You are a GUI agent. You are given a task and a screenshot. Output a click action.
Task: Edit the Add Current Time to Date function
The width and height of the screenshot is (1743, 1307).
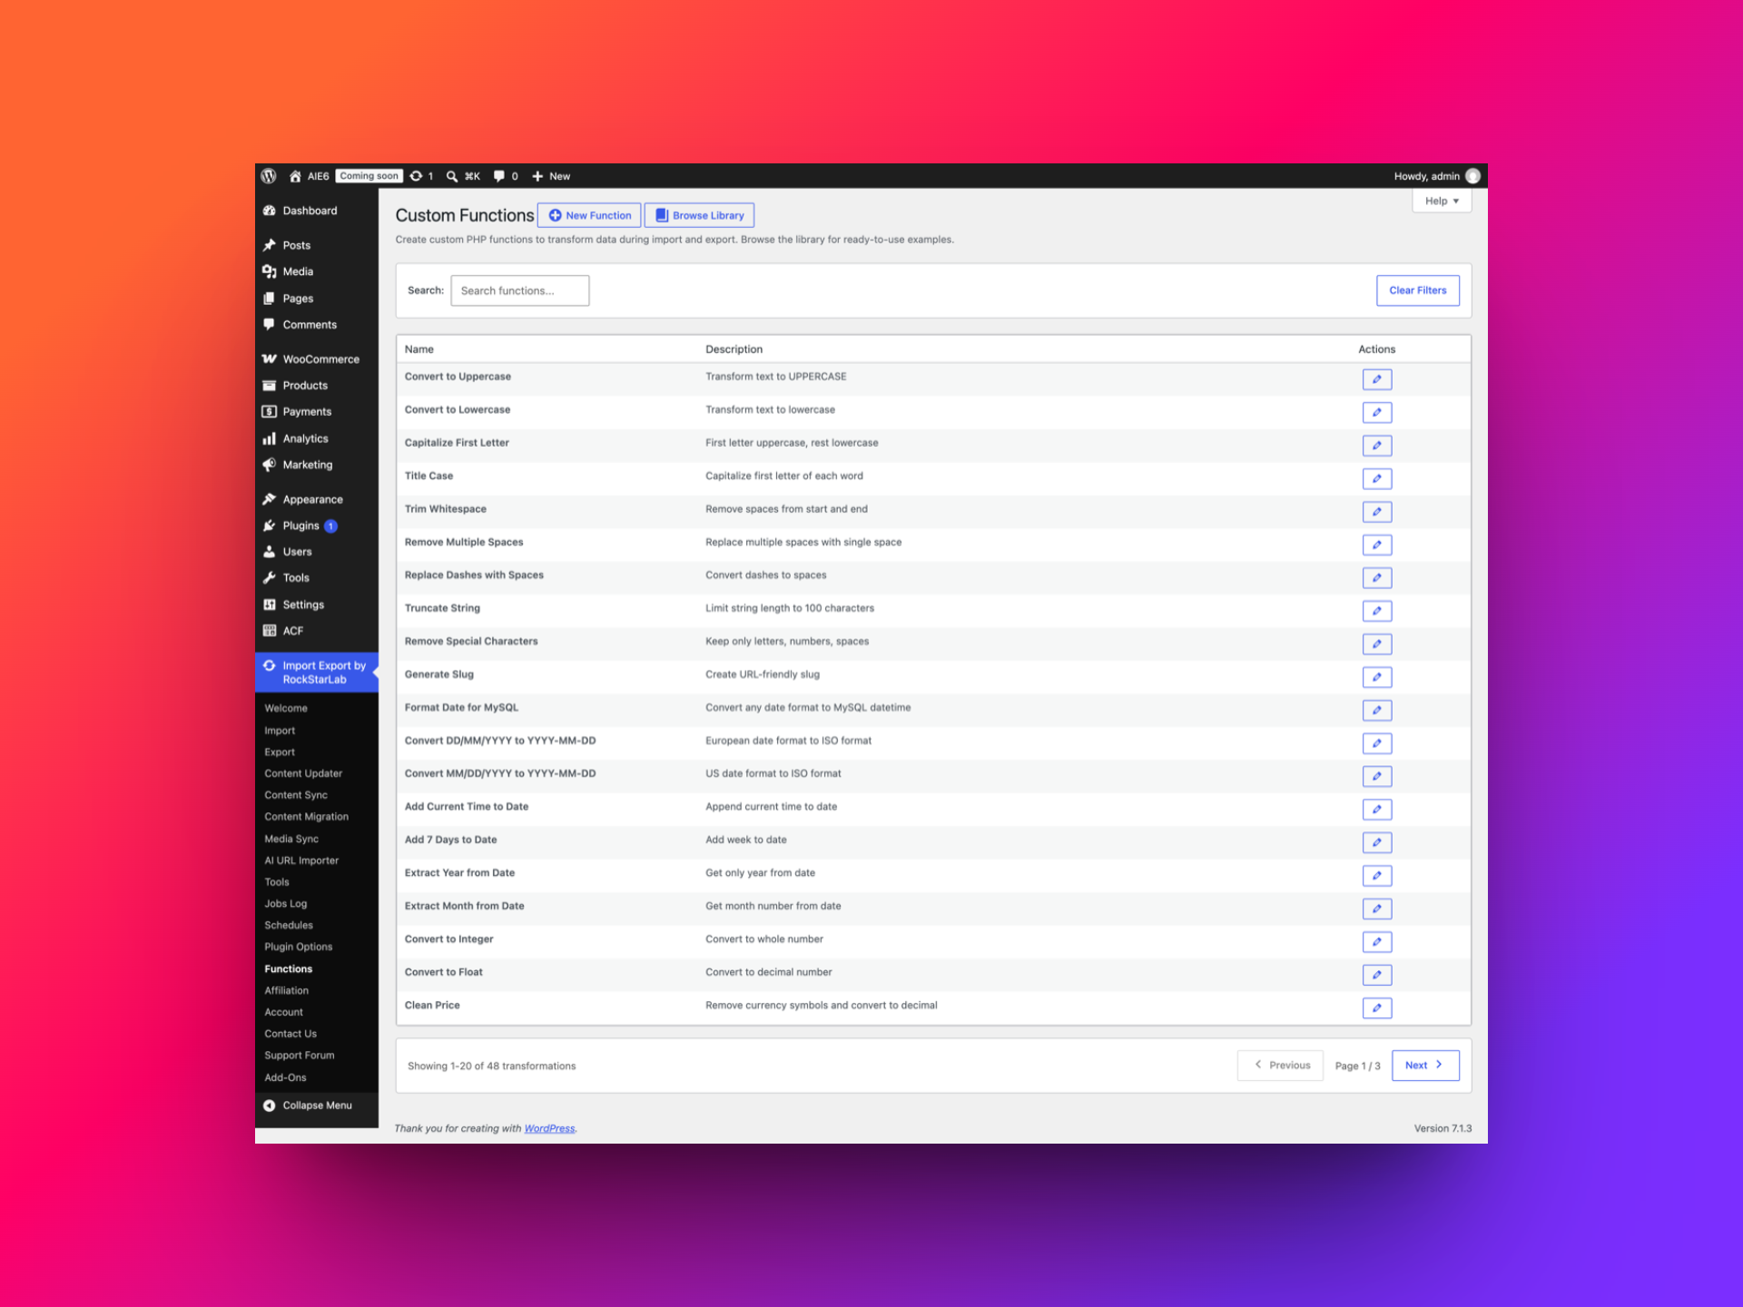point(1376,810)
